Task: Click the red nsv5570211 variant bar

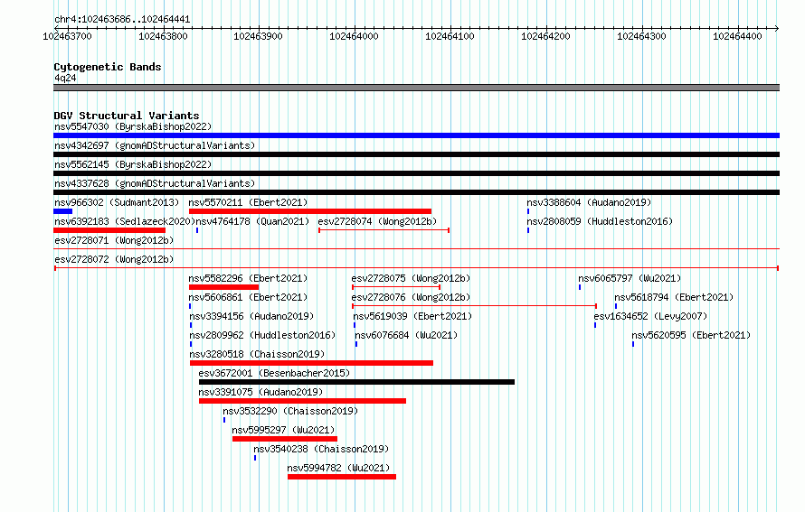Action: [310, 211]
